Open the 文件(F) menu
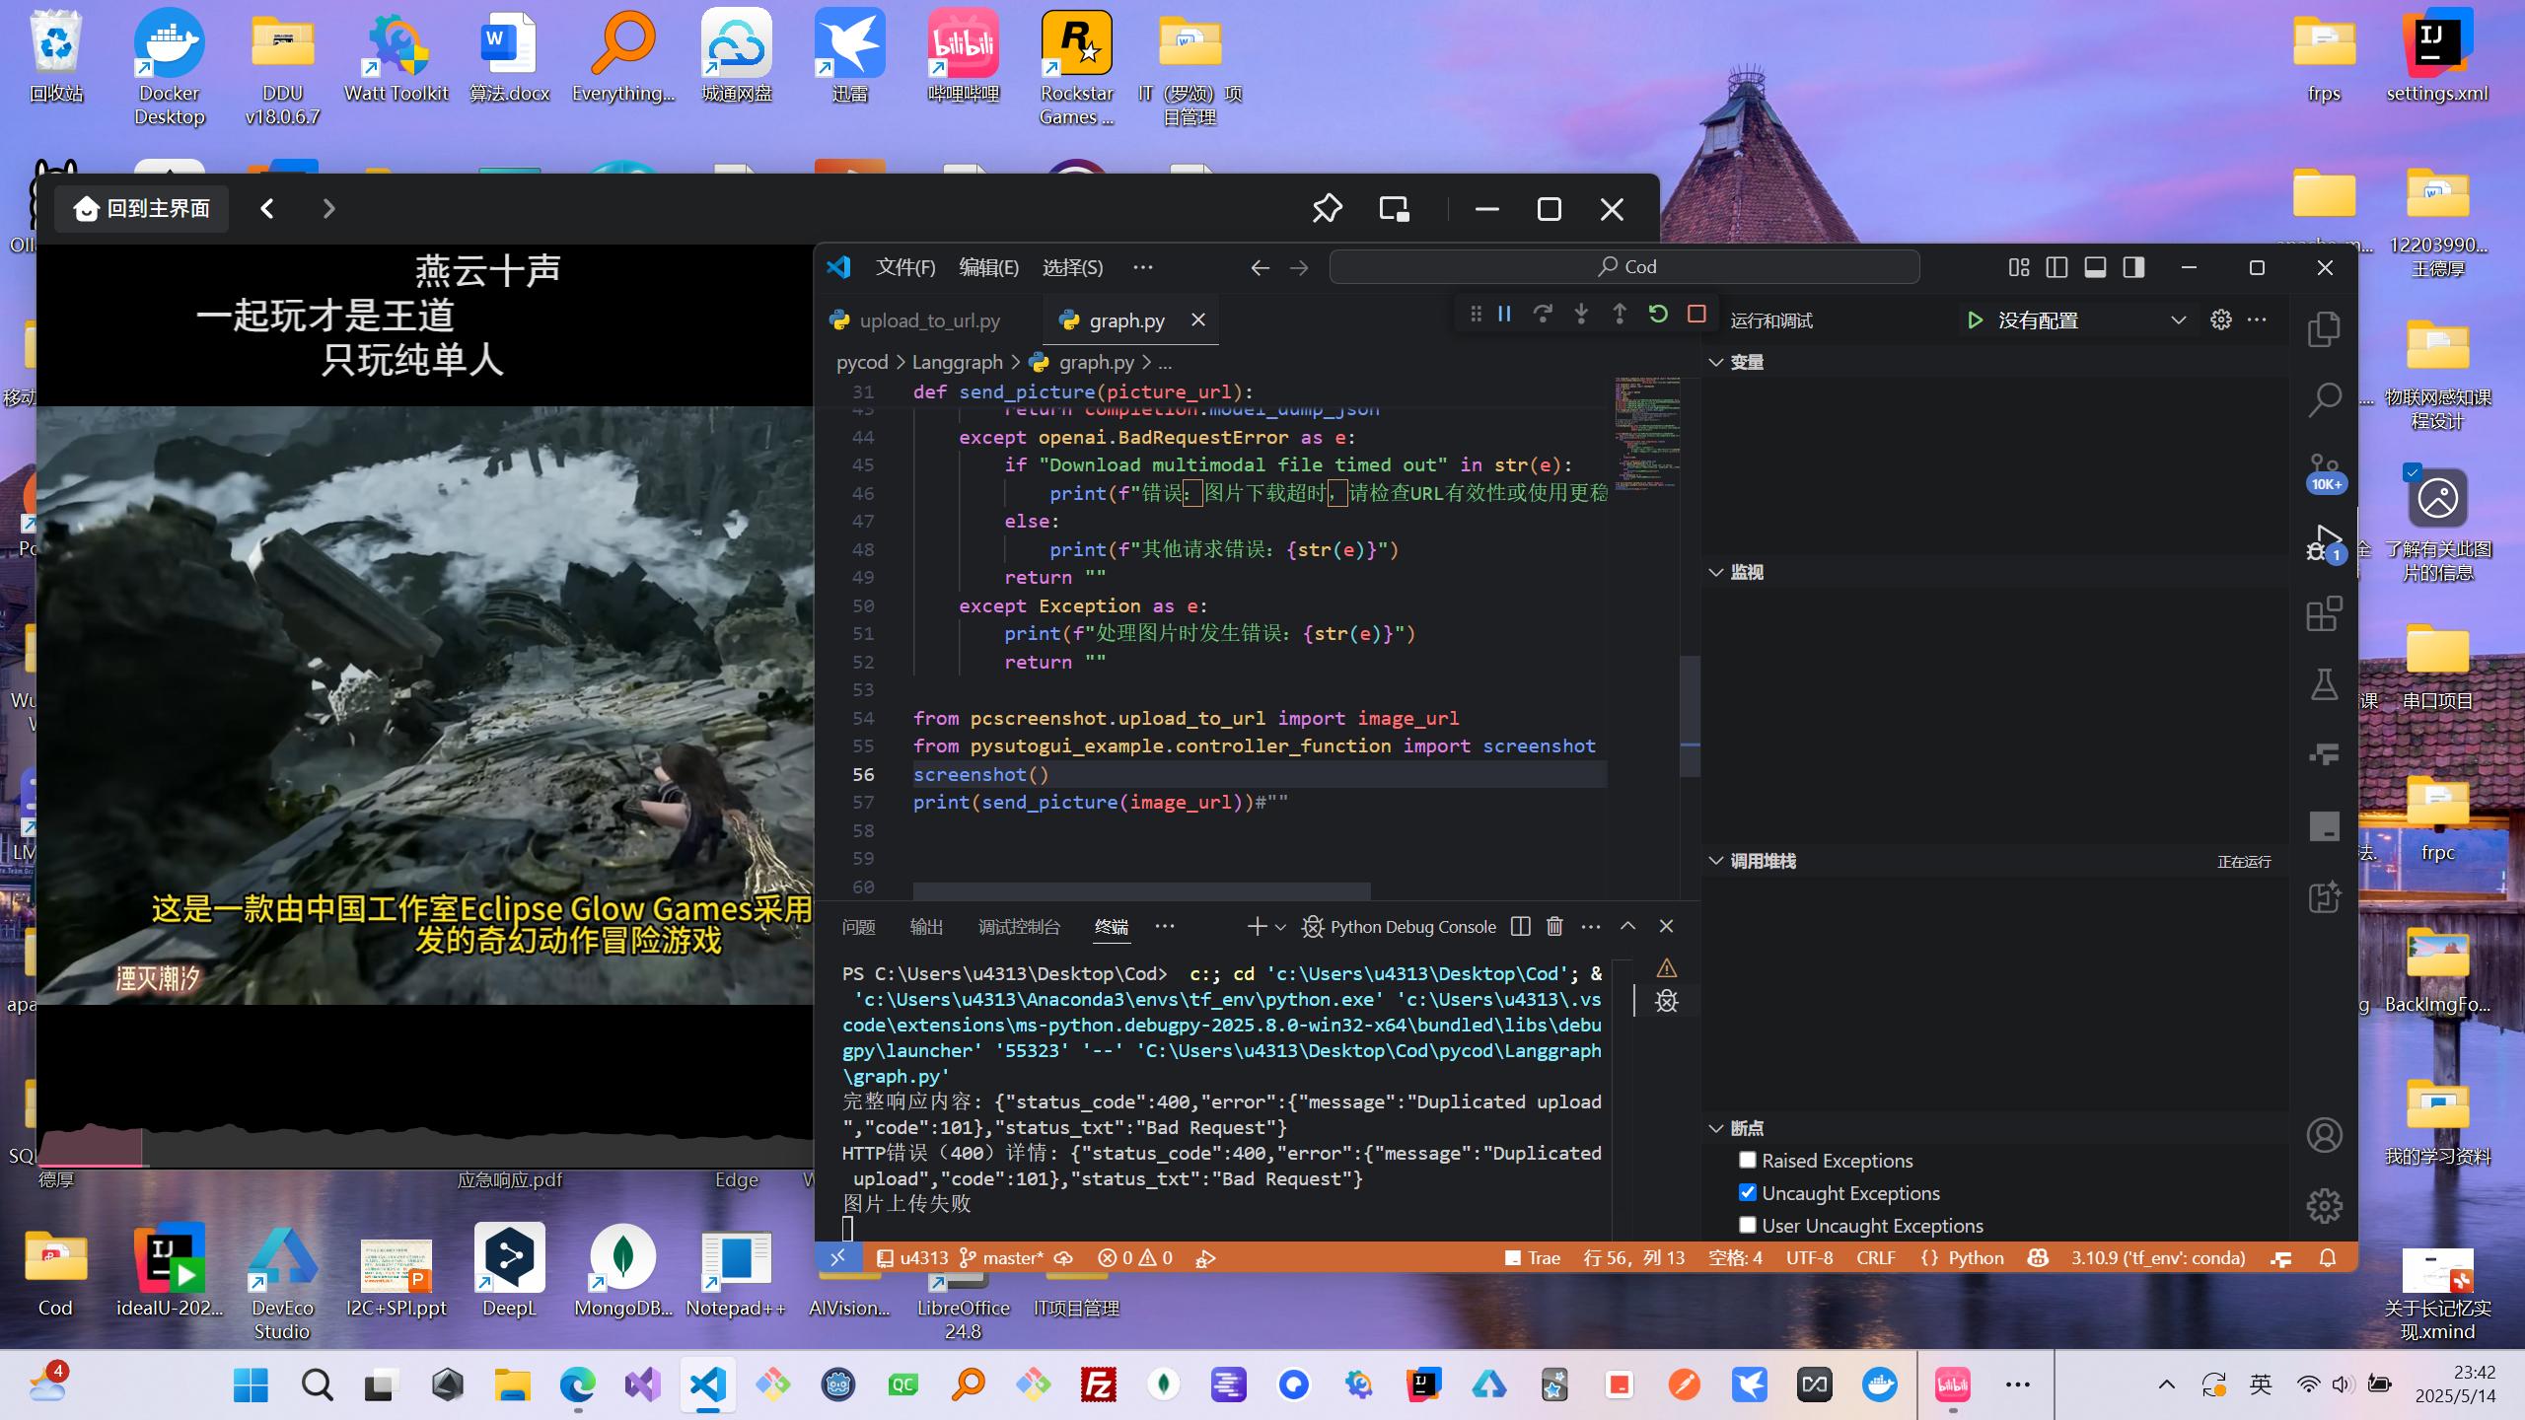Viewport: 2525px width, 1420px height. [x=904, y=267]
